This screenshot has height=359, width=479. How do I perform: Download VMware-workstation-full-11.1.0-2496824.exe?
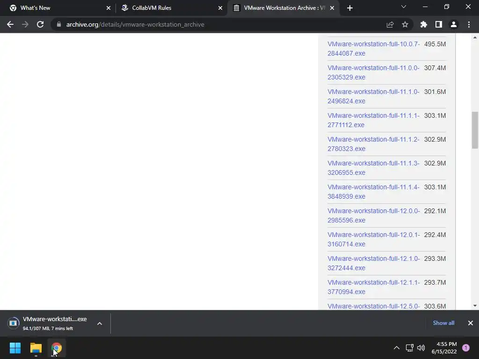[x=373, y=96]
